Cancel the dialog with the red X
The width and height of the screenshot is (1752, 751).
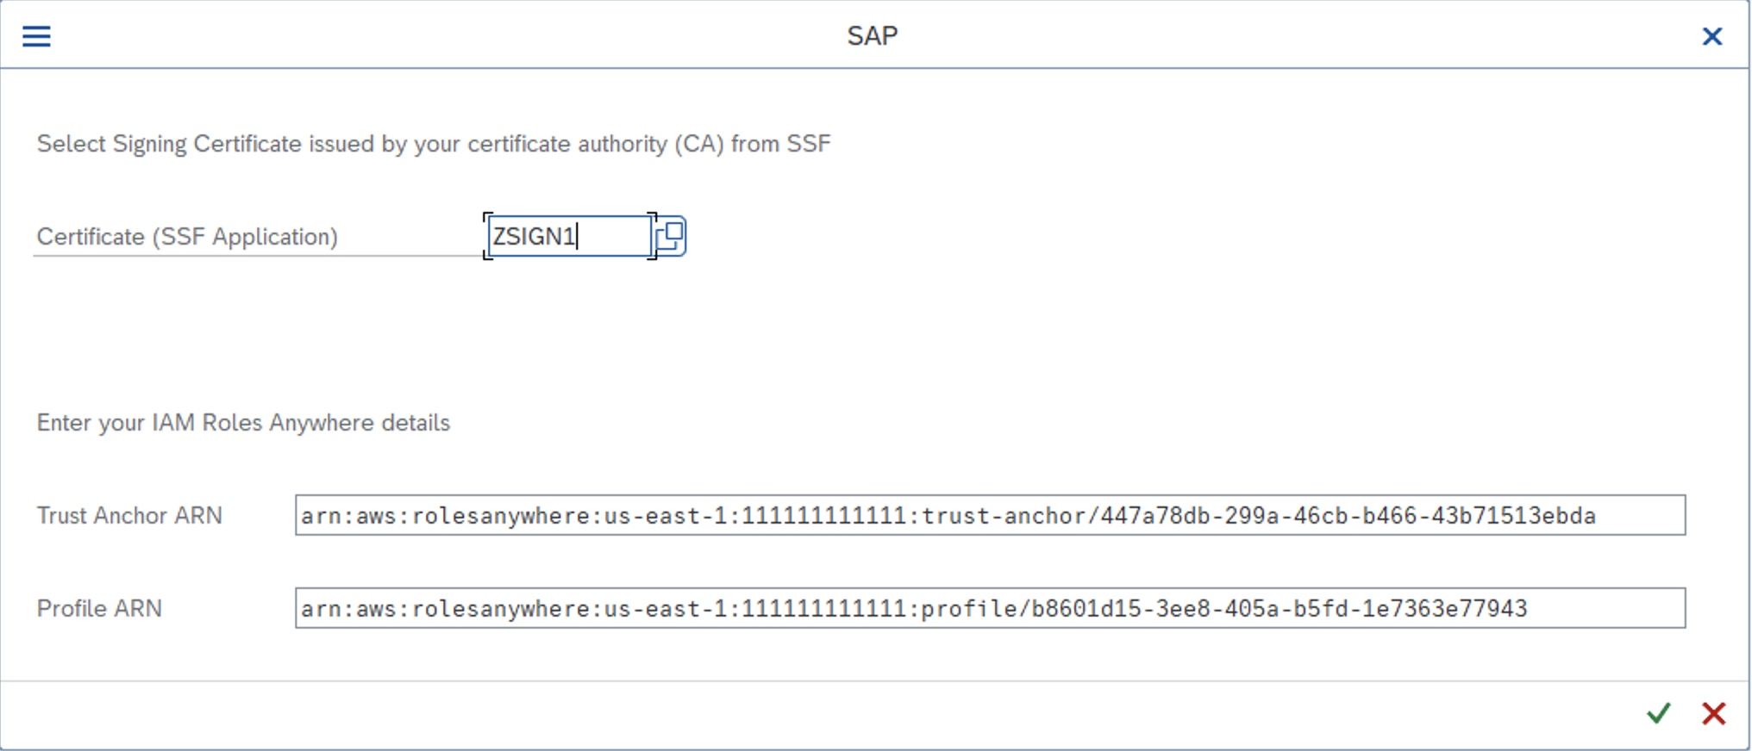(x=1713, y=713)
